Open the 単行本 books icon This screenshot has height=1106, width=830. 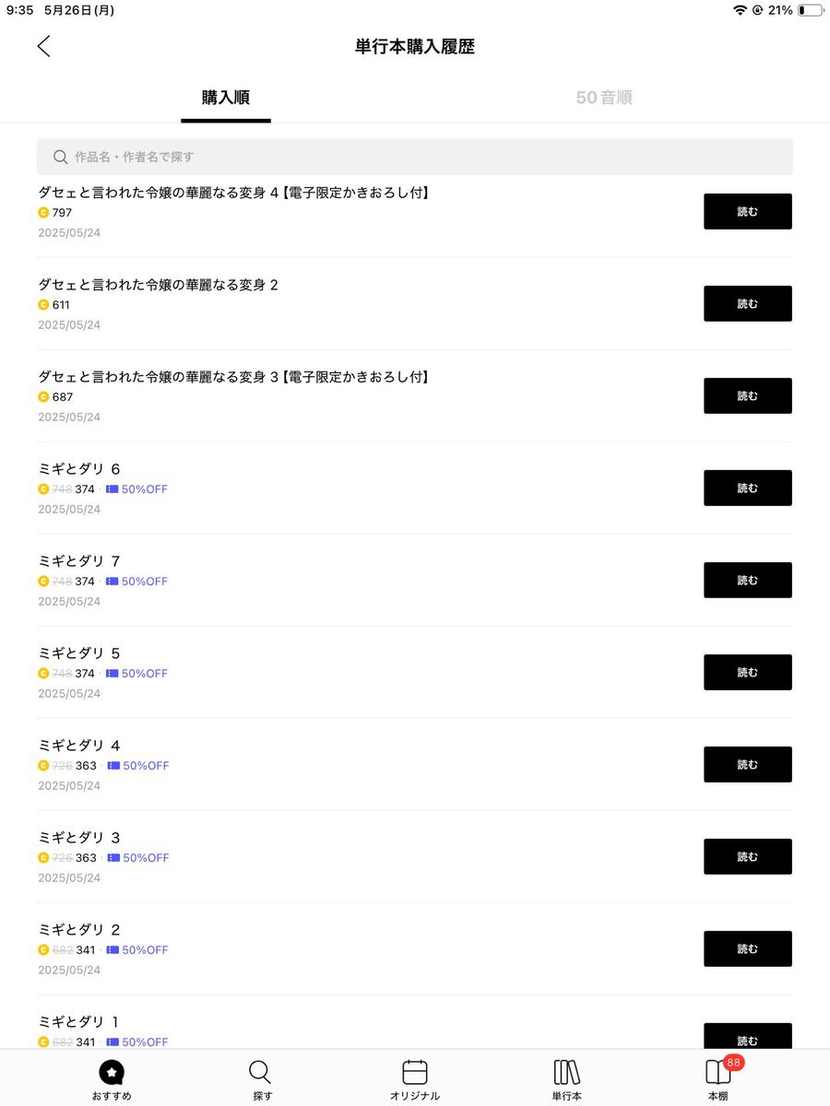click(567, 1073)
